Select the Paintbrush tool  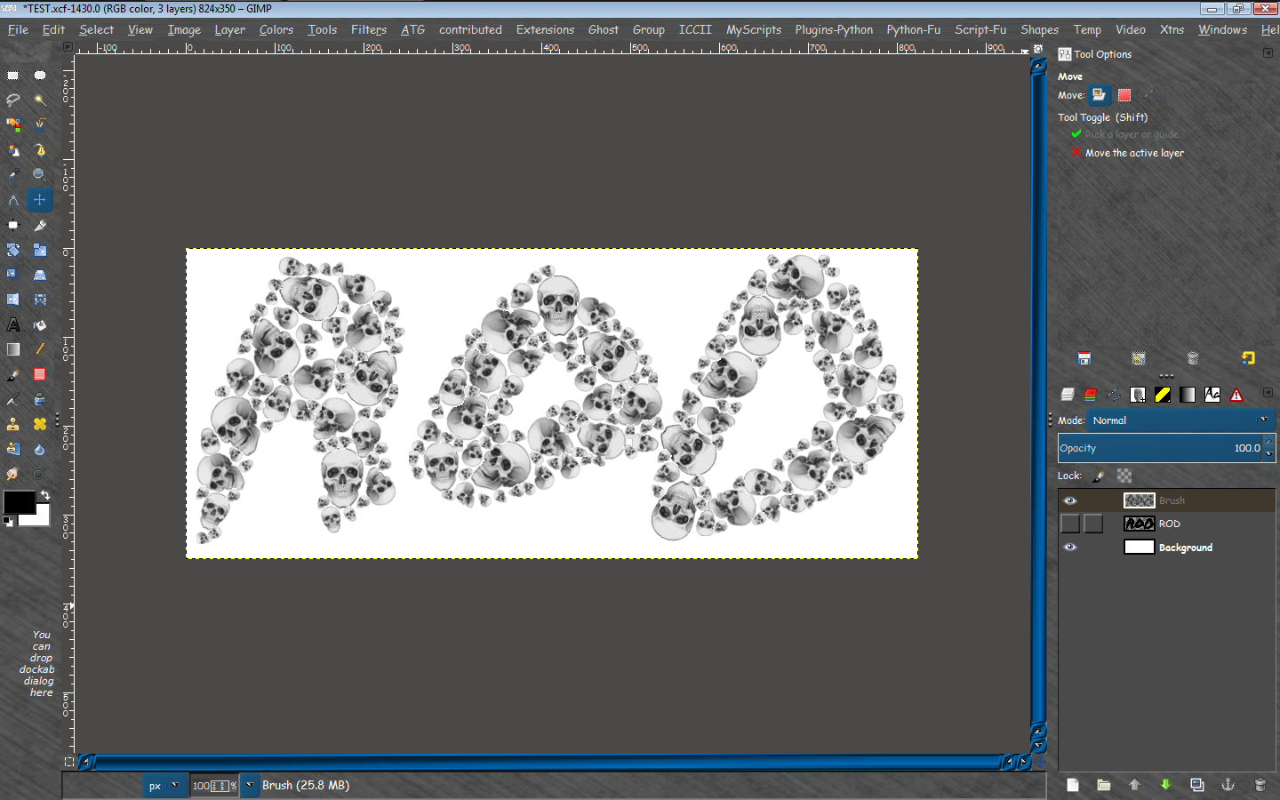click(x=13, y=374)
